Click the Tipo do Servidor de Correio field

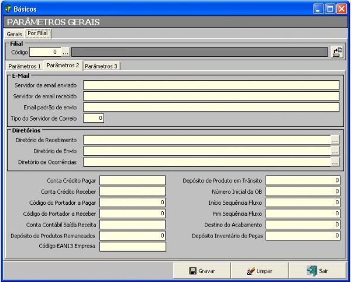coord(94,118)
